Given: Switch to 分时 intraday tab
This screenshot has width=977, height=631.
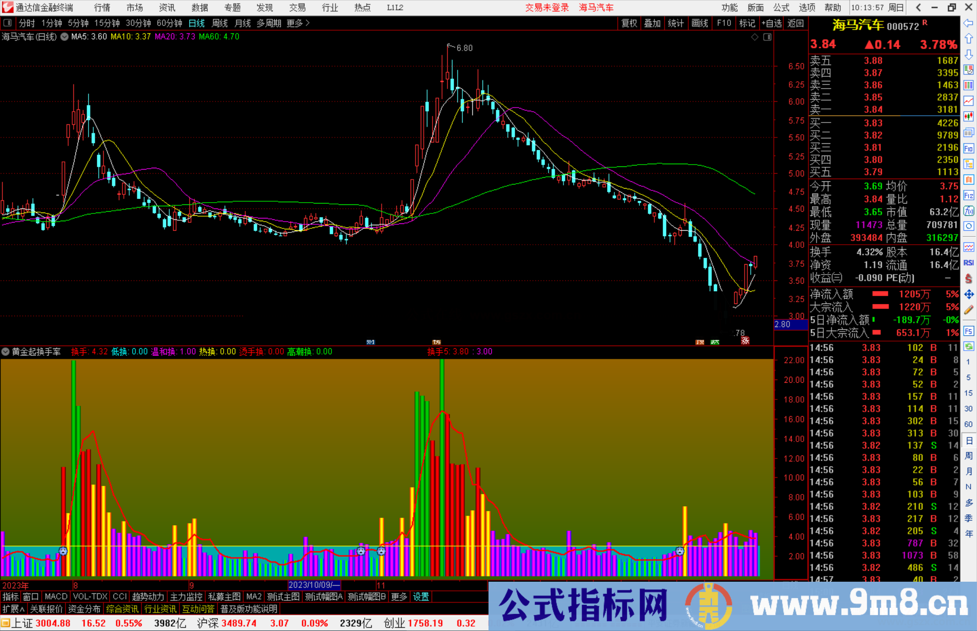Looking at the screenshot, I should pyautogui.click(x=27, y=23).
